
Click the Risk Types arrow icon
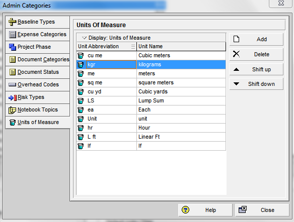[13, 97]
